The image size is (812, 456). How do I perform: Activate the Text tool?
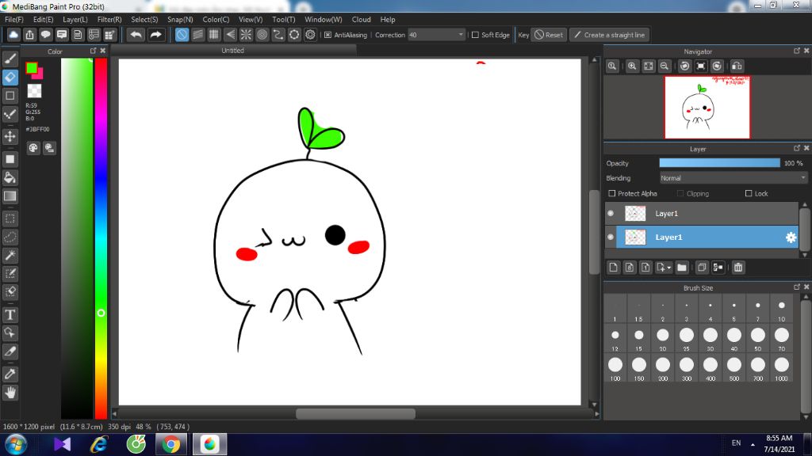pyautogui.click(x=10, y=314)
